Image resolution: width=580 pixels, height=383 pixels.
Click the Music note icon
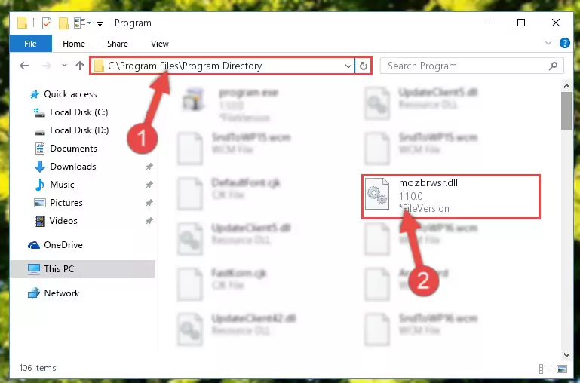click(x=39, y=185)
